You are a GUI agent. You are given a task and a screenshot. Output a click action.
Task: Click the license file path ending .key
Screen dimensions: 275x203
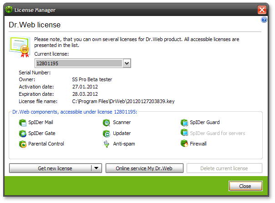click(x=123, y=101)
